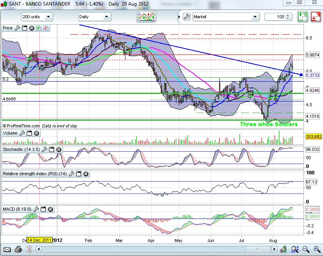The image size is (323, 256).
Task: Click the red sell order button
Action: tap(316, 17)
